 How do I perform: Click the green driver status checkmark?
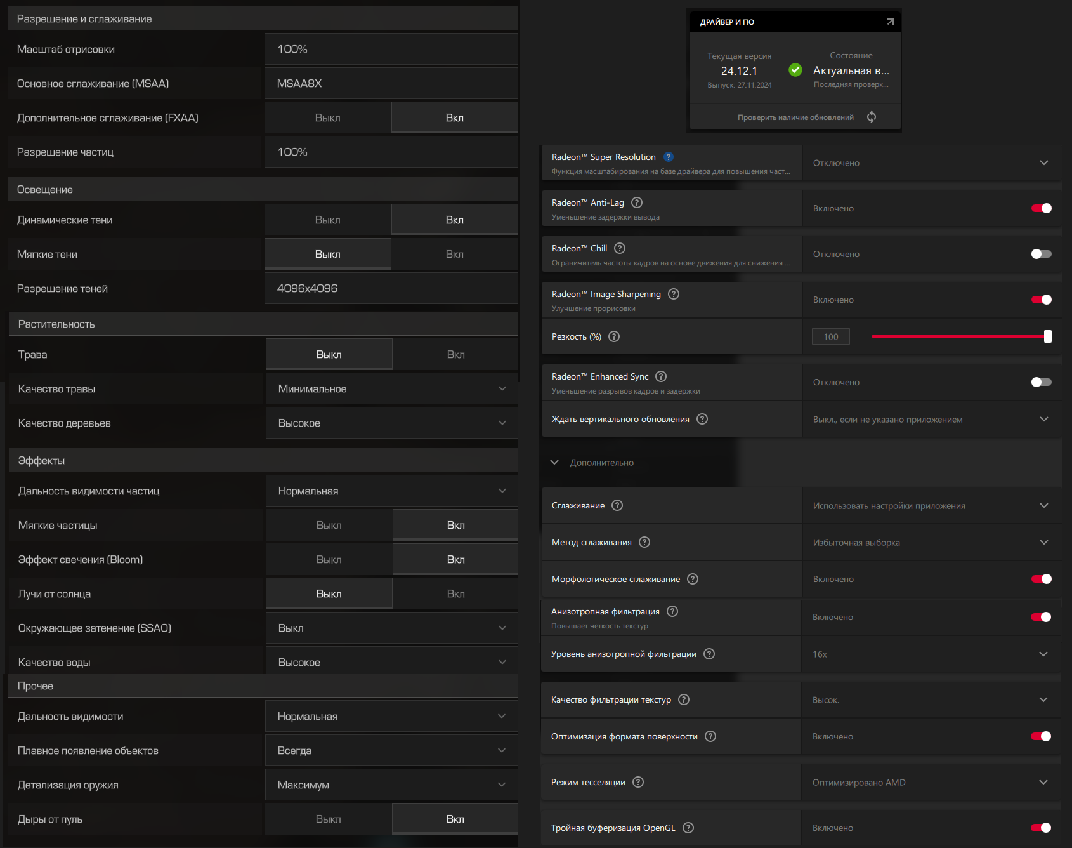795,70
